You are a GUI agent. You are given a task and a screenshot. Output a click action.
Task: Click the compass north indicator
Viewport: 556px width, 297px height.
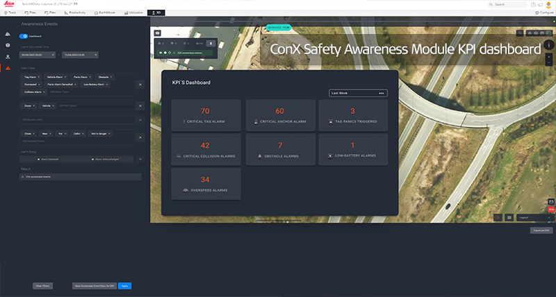tap(549, 44)
